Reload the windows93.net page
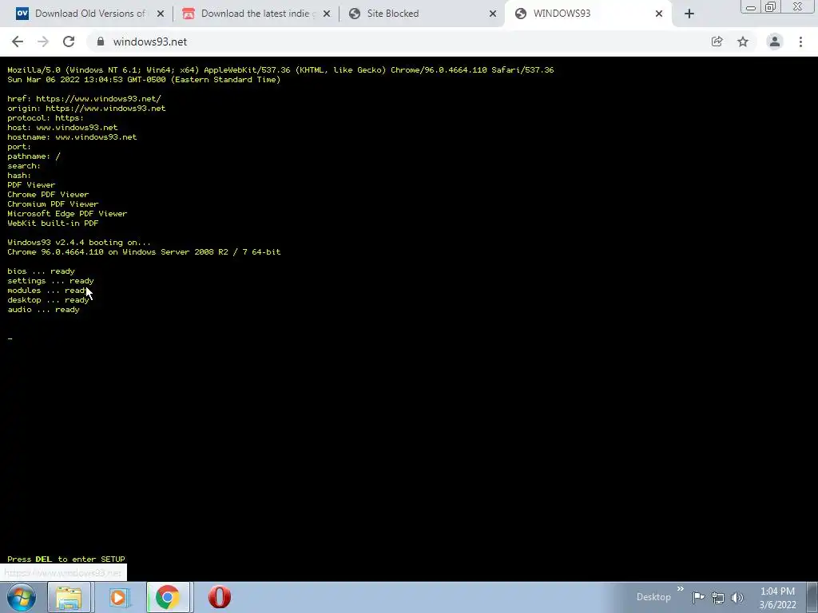818x613 pixels. tap(69, 42)
